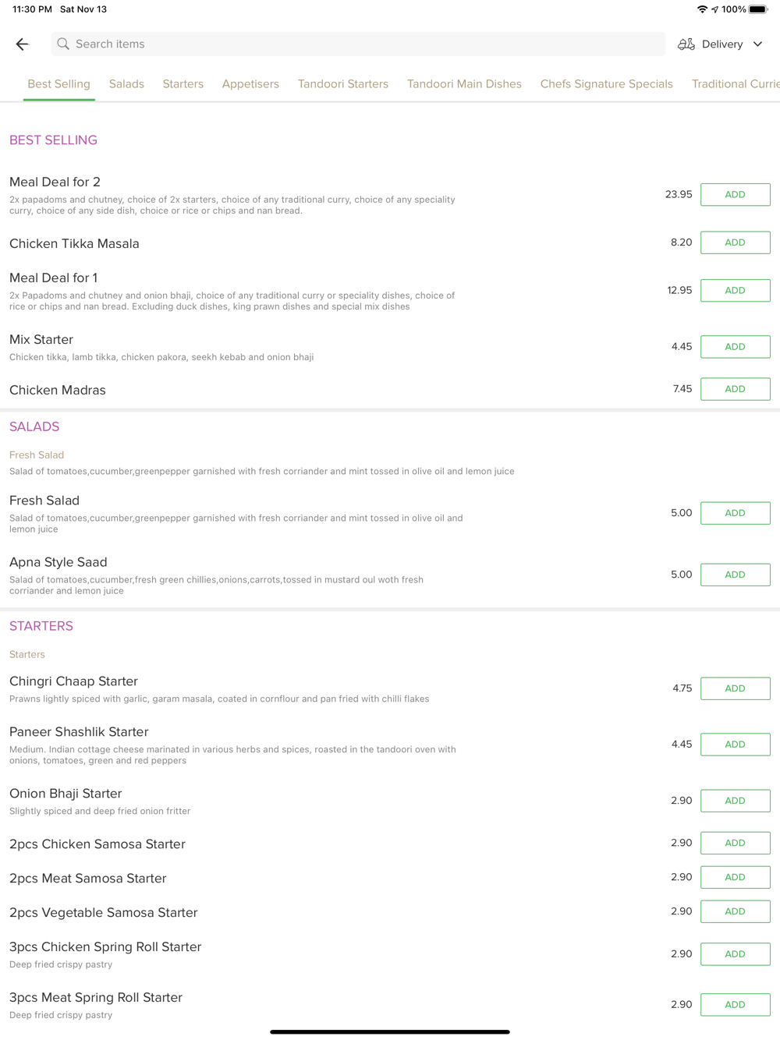Image resolution: width=780 pixels, height=1040 pixels.
Task: Tap the home indicator bar
Action: pos(390,1031)
